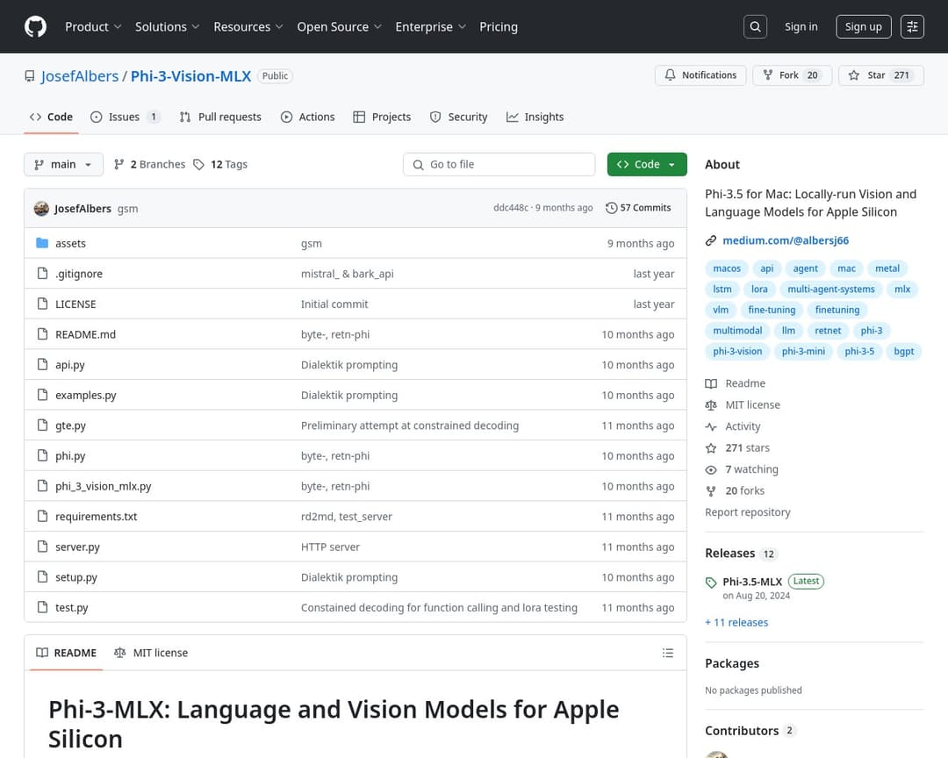
Task: Click the link icon beside medium.com URL
Action: tap(711, 240)
